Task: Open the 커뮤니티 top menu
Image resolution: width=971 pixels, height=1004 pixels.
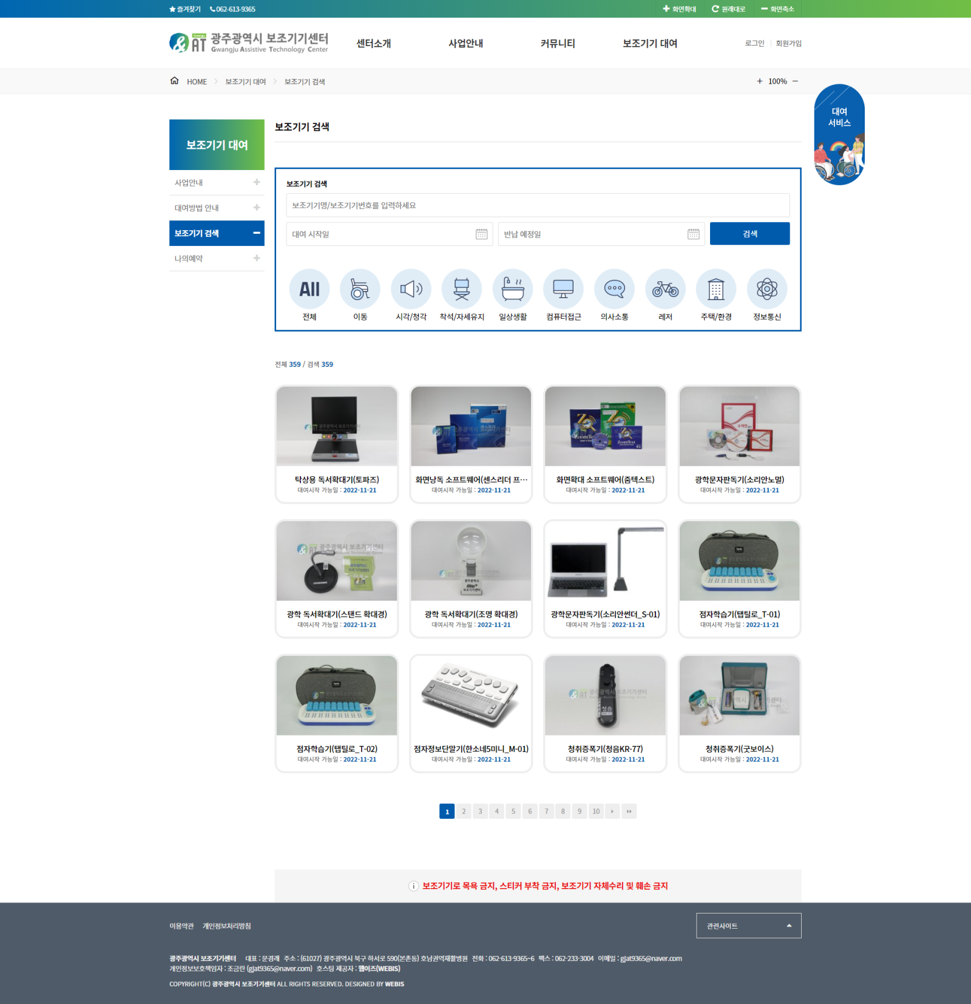Action: point(558,44)
